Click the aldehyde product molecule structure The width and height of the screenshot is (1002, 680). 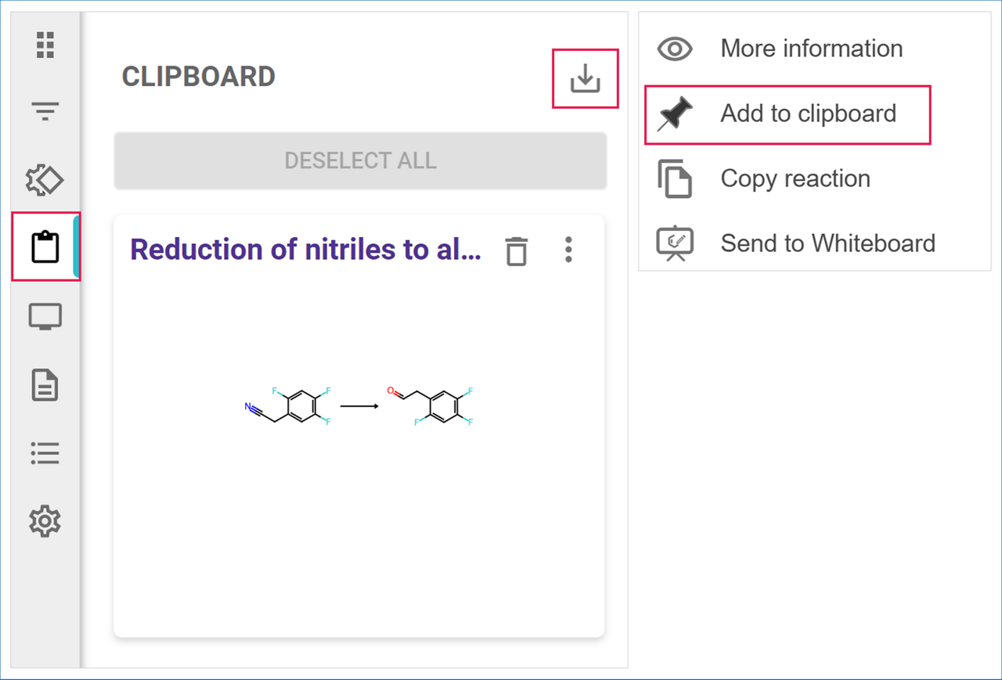(431, 405)
